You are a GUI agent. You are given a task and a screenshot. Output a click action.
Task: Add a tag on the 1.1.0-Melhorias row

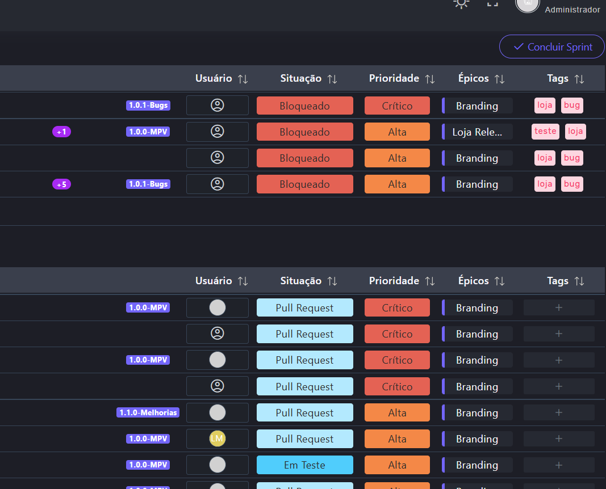[x=559, y=412]
